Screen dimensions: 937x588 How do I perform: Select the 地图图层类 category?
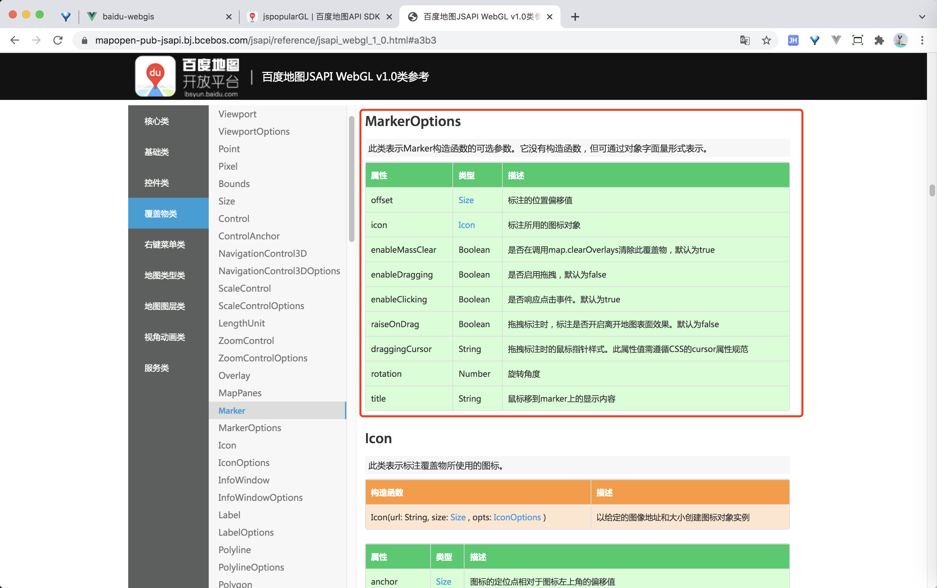(168, 306)
